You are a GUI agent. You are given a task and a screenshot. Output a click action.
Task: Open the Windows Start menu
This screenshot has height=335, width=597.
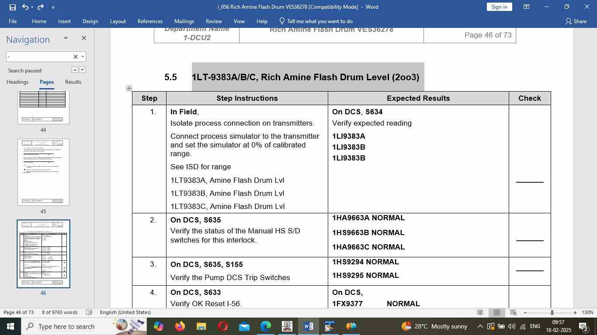point(10,326)
